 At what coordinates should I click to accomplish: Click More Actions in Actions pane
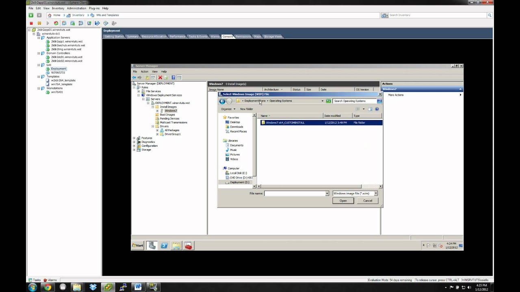click(396, 95)
